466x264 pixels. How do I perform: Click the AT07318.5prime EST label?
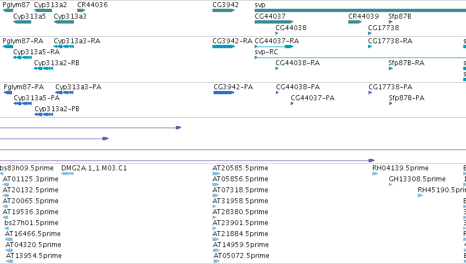coord(240,190)
